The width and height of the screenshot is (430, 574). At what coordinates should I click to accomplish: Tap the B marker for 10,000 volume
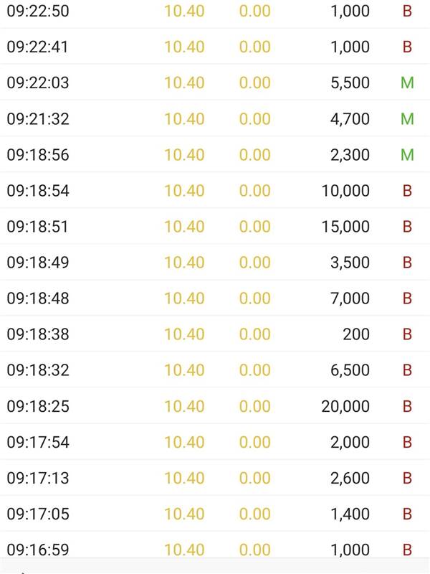click(407, 190)
